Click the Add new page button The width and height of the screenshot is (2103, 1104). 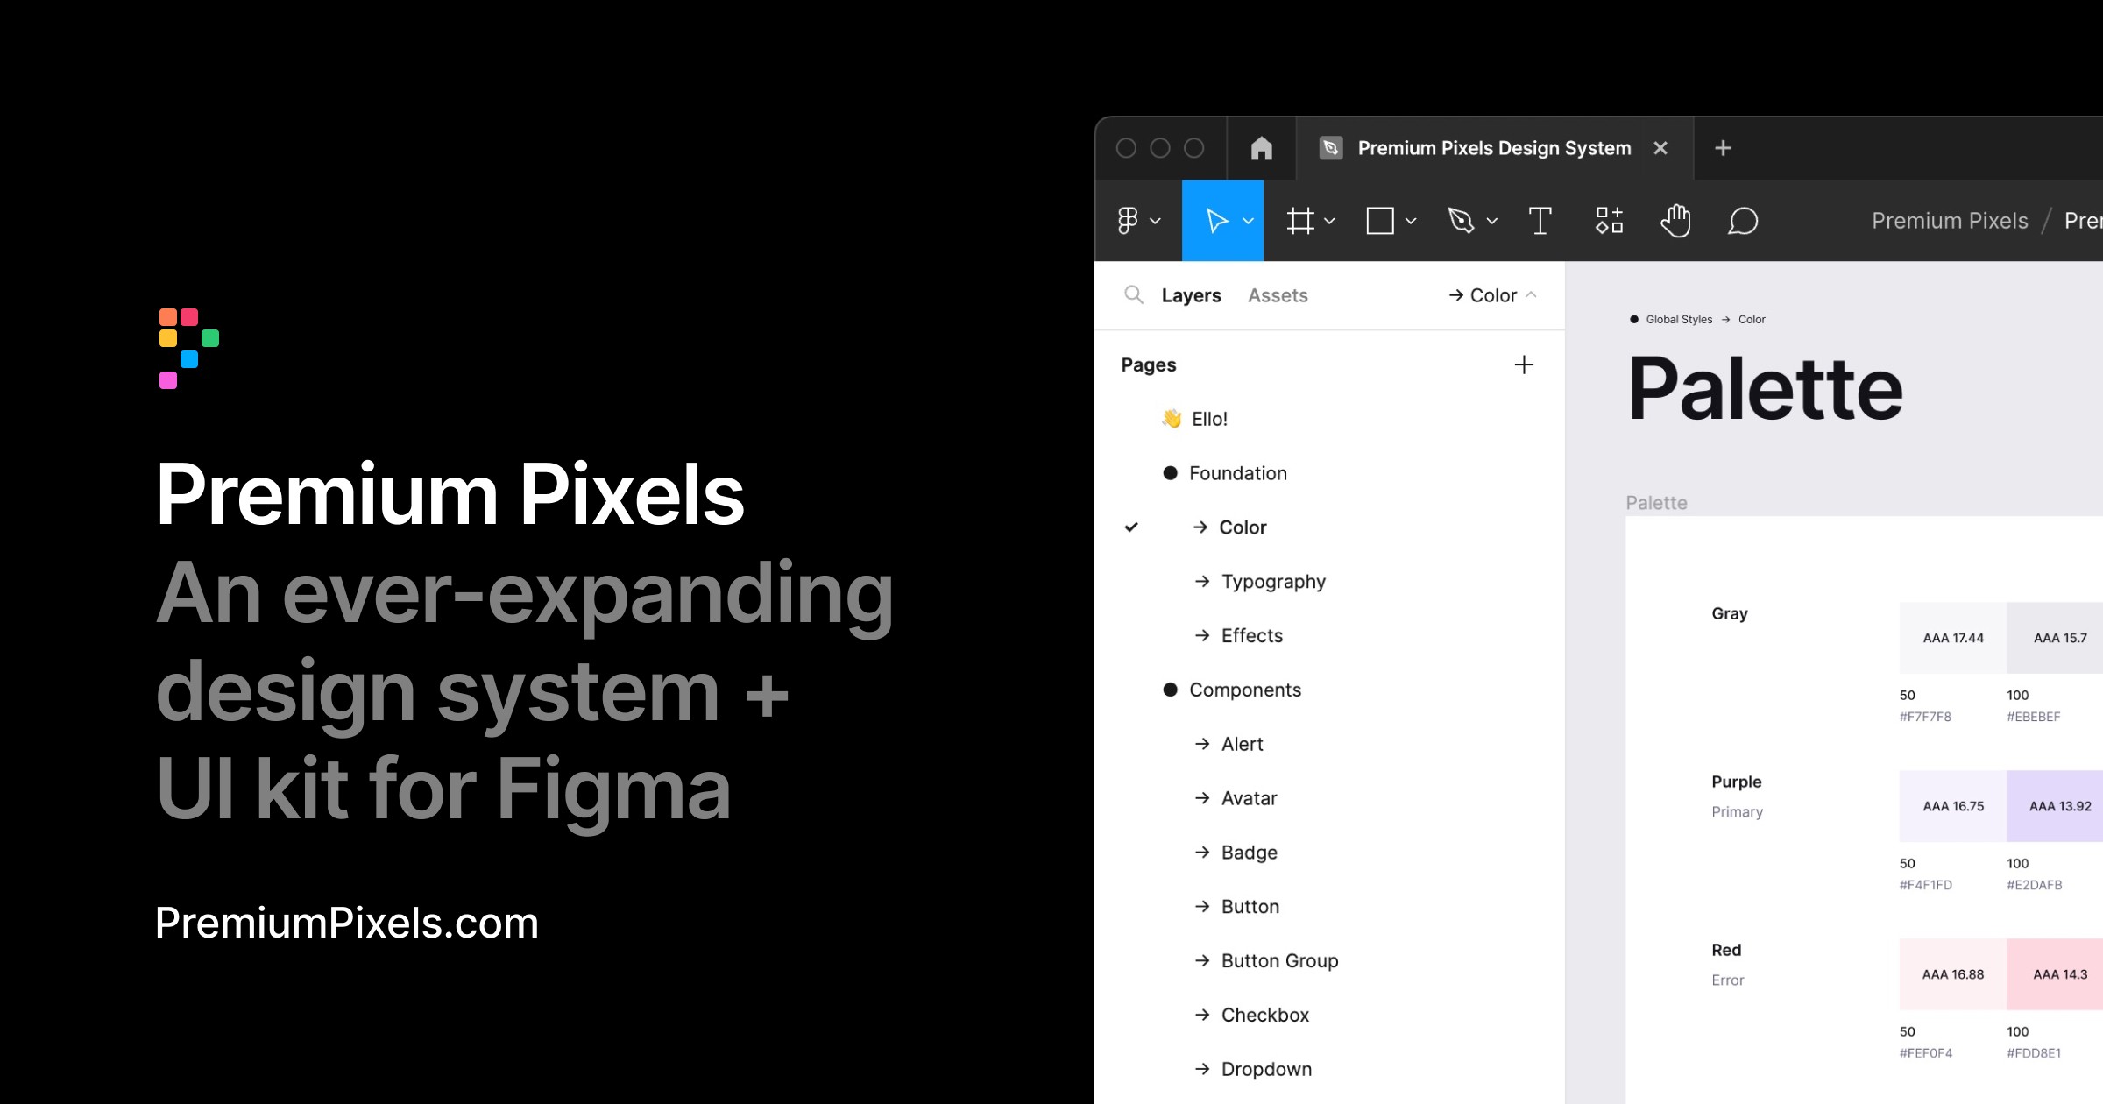1523,364
